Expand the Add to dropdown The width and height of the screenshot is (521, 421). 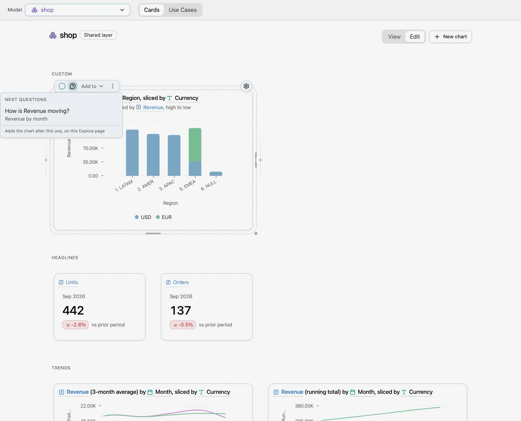pos(92,86)
